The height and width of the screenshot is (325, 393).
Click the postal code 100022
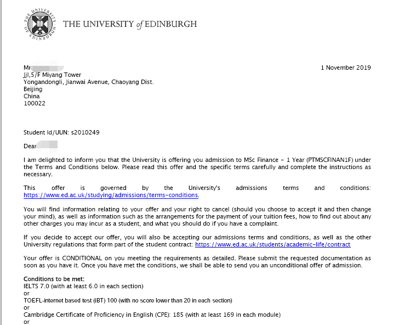tap(34, 104)
